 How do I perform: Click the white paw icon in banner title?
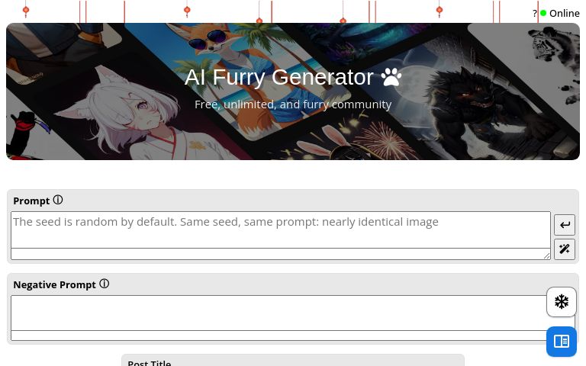(x=391, y=77)
